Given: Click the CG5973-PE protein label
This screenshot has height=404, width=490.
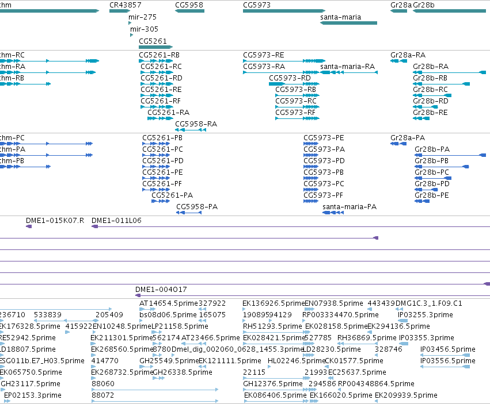Looking at the screenshot, I should pyautogui.click(x=324, y=138).
